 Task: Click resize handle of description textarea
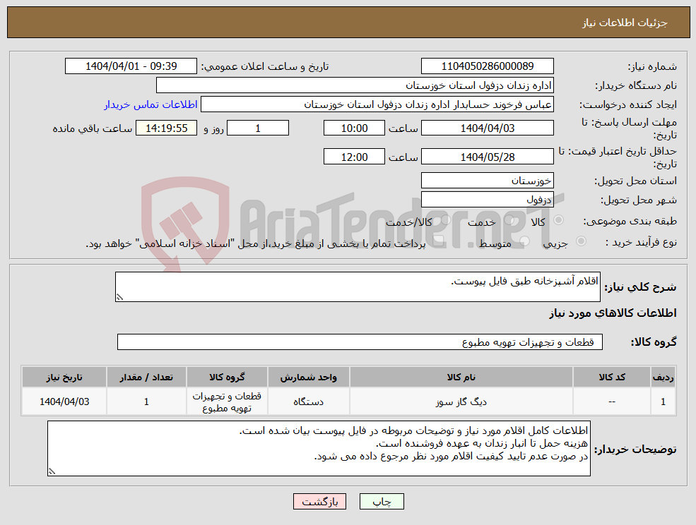coord(119,298)
